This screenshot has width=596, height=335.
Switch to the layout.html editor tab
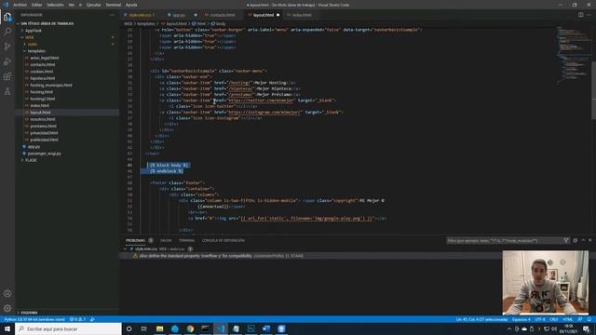pos(264,15)
